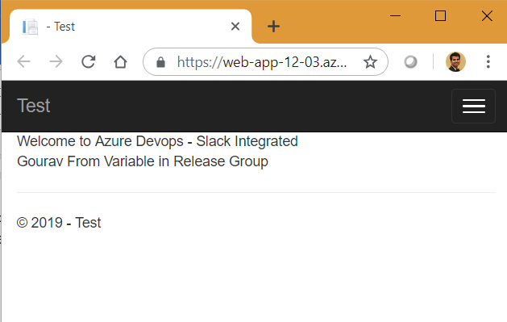
Task: Click the browser back arrow
Action: tap(23, 61)
